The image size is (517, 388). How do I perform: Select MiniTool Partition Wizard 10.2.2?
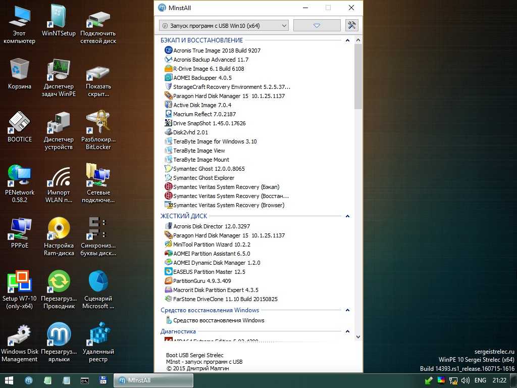(212, 245)
